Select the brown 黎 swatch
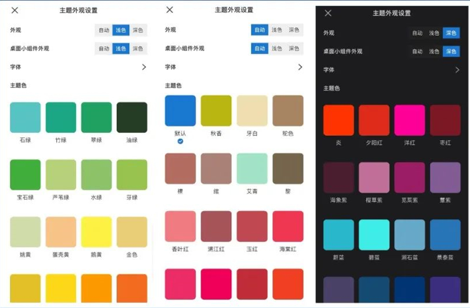 288,169
